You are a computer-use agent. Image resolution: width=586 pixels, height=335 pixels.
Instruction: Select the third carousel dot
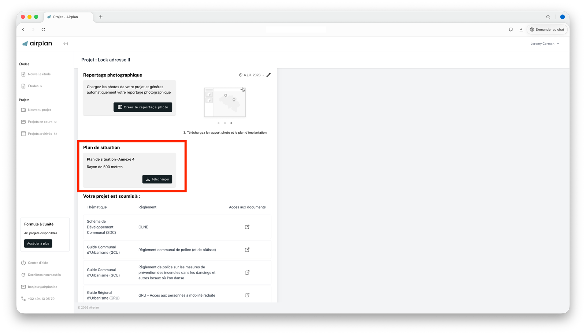tap(231, 123)
